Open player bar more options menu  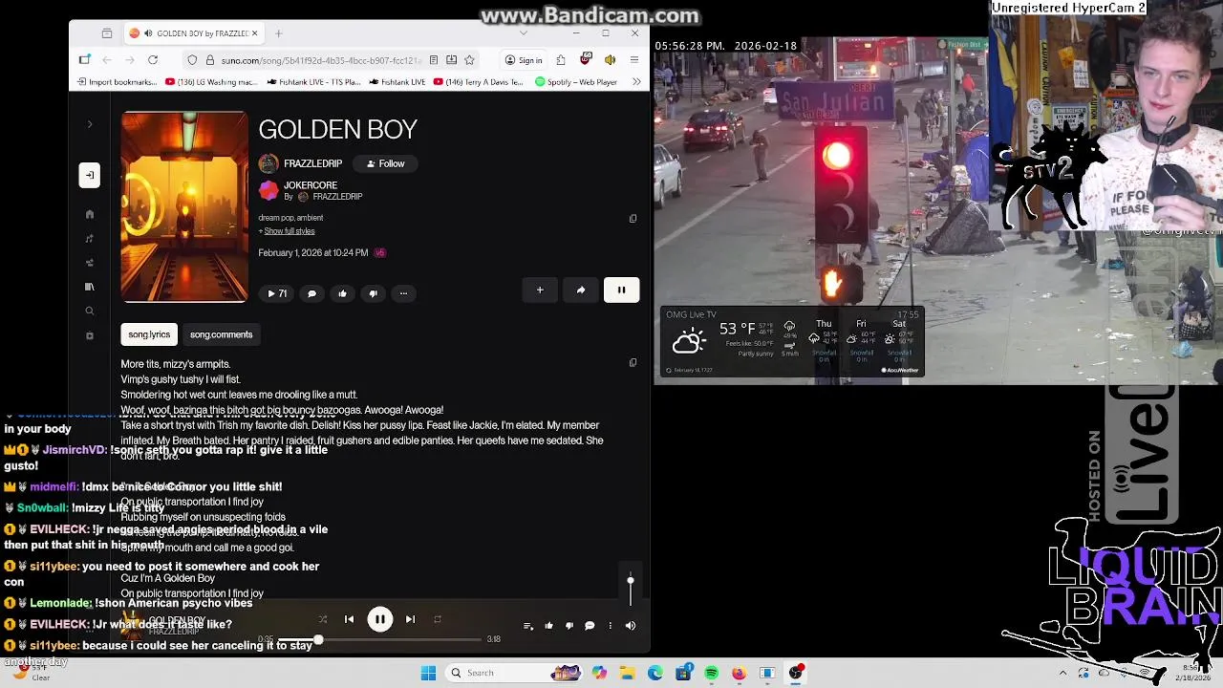click(610, 626)
